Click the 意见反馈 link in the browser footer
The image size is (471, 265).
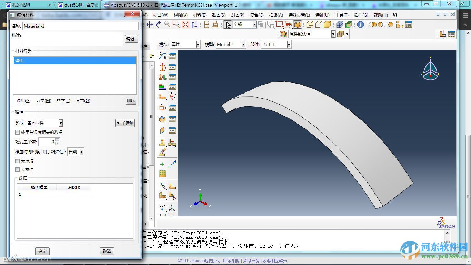[251, 261]
